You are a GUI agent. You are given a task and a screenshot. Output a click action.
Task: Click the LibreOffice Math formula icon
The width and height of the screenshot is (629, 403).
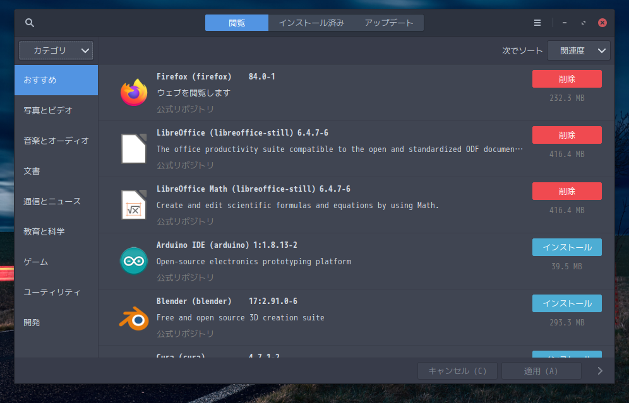tap(134, 205)
